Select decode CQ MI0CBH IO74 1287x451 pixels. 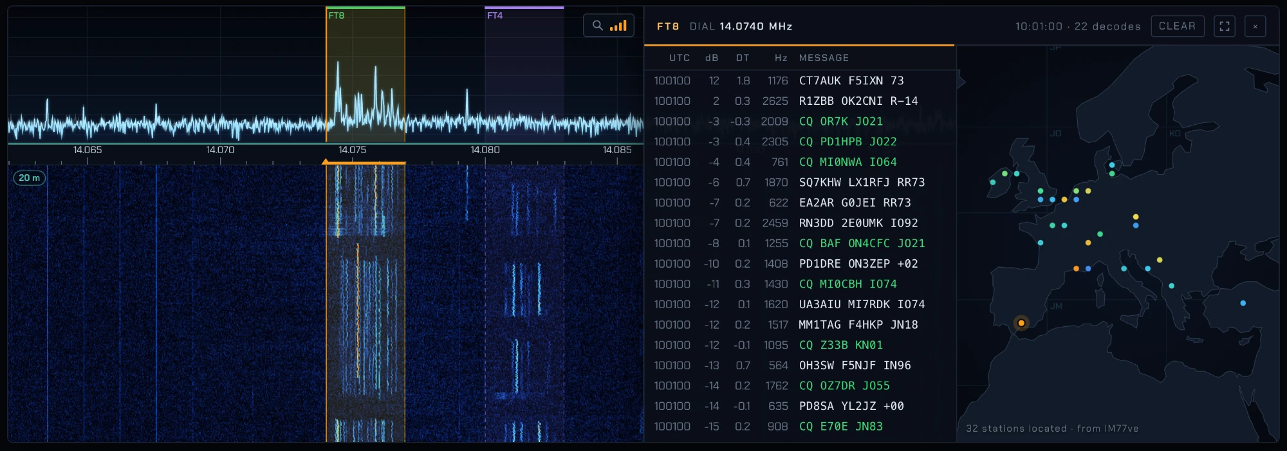[799, 284]
